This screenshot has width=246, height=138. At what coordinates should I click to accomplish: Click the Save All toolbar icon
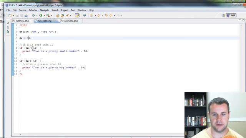[22, 15]
